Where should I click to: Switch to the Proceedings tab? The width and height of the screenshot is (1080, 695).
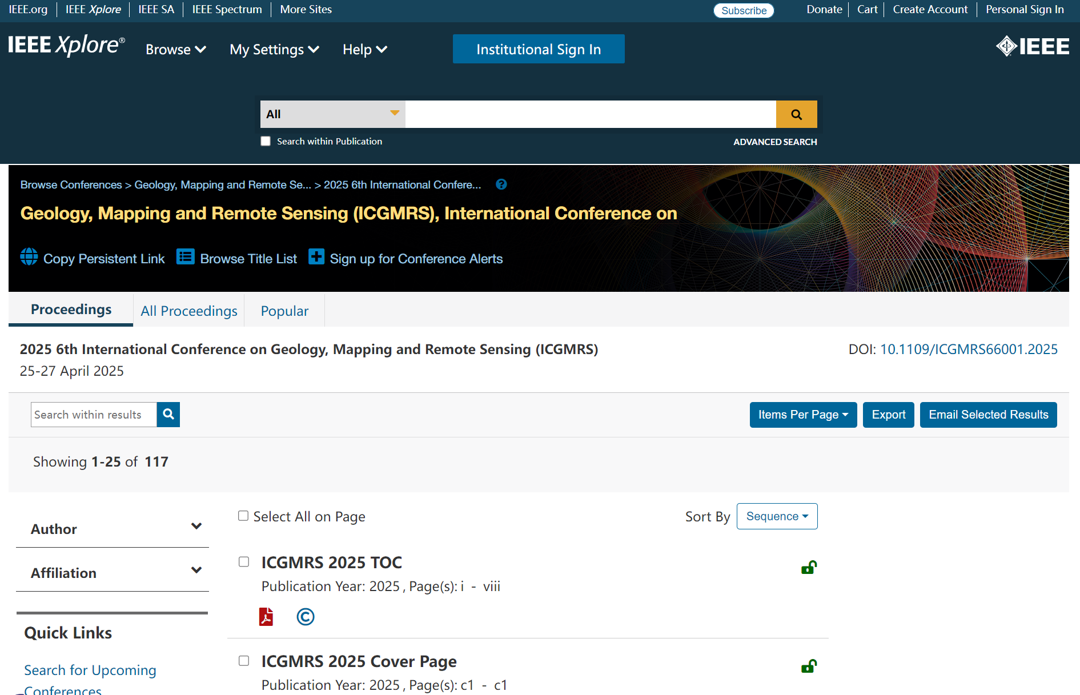(x=71, y=310)
